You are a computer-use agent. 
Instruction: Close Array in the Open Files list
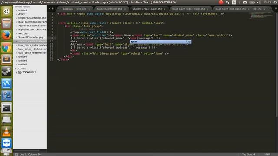17,14
